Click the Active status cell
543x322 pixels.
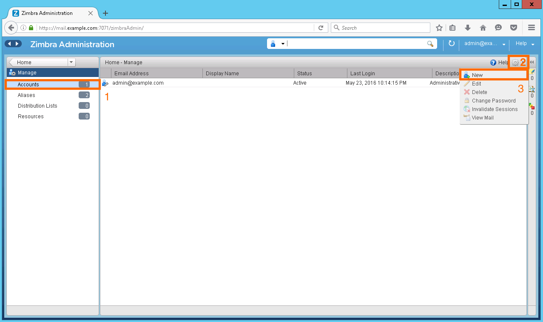pos(300,83)
